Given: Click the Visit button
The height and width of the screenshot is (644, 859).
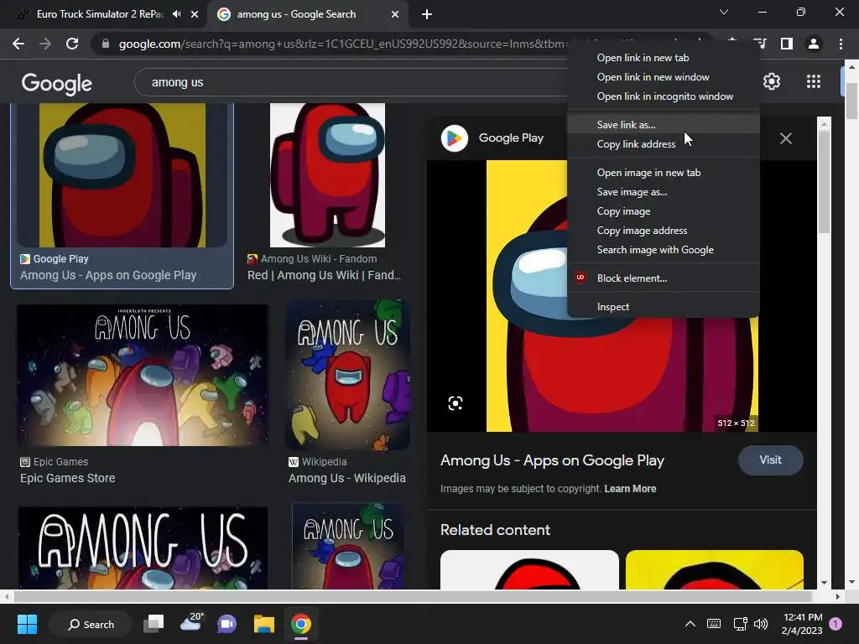Looking at the screenshot, I should coord(770,460).
